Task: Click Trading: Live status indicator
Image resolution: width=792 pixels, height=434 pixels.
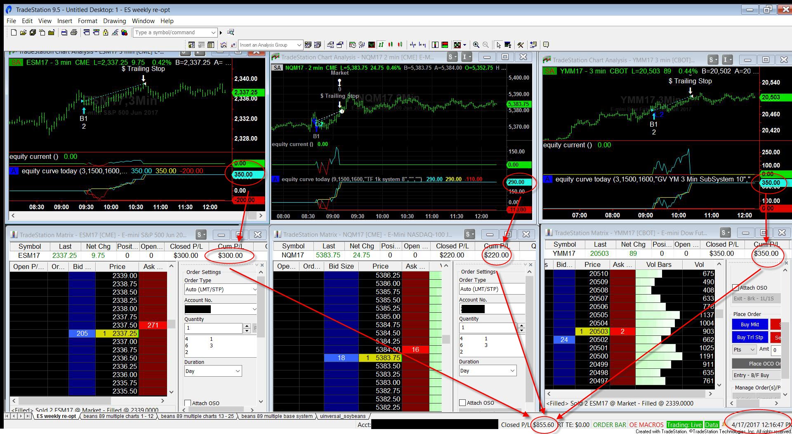Action: tap(684, 425)
